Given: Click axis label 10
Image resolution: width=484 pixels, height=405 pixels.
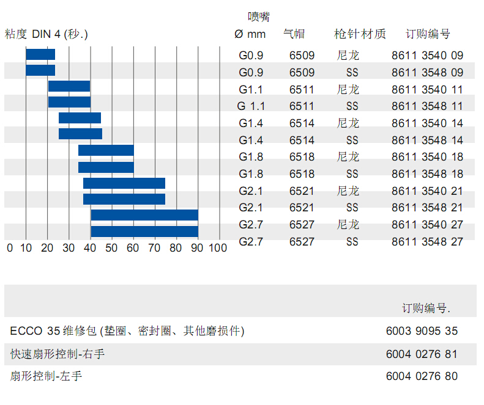Looking at the screenshot, I should pos(26,248).
